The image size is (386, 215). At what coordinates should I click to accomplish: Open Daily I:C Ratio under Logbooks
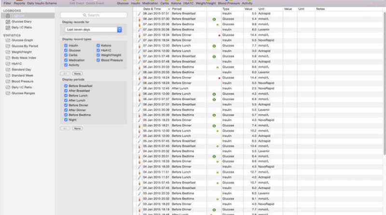pyautogui.click(x=21, y=28)
